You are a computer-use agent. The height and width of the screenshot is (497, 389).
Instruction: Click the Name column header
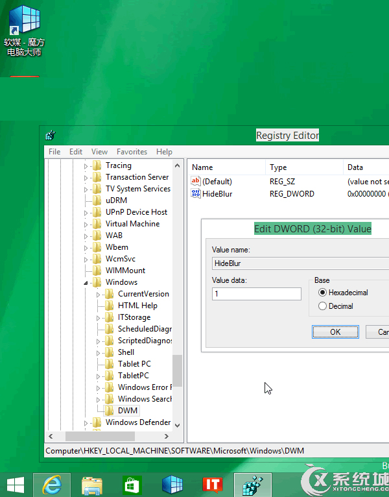pos(226,167)
